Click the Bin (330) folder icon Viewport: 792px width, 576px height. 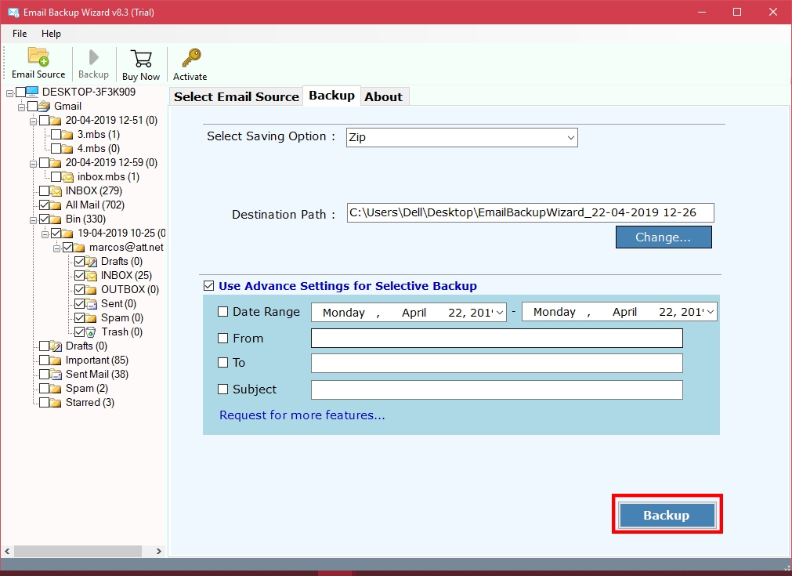point(56,219)
